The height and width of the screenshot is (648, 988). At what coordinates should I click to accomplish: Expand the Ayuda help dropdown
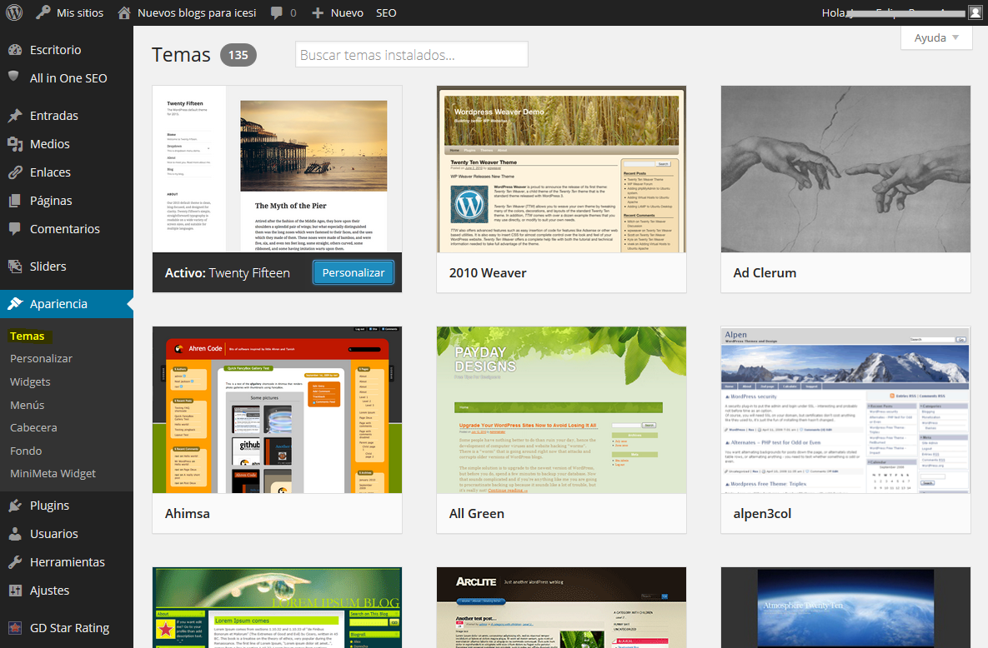tap(936, 37)
